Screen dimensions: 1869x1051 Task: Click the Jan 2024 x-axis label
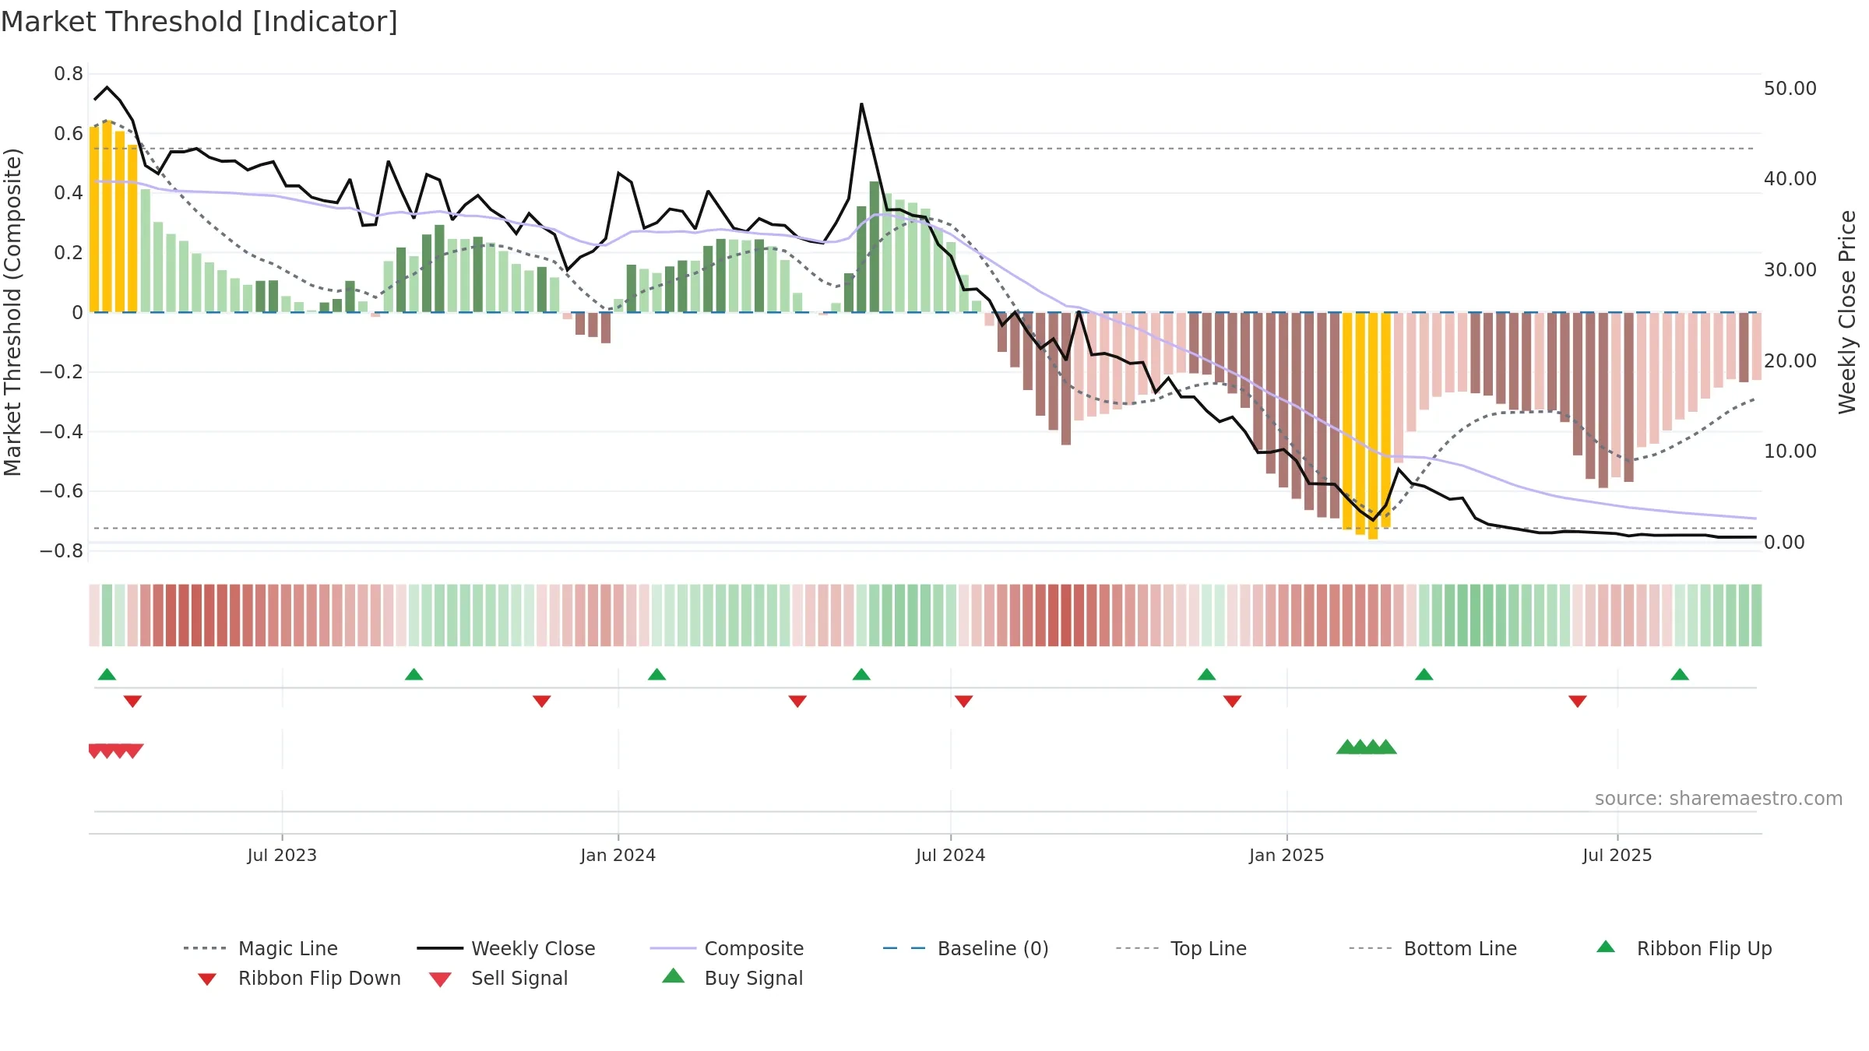coord(618,855)
